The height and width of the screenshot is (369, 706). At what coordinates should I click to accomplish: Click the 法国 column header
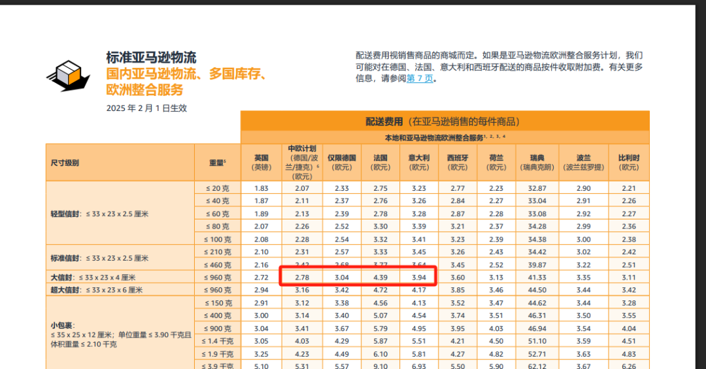tap(380, 163)
